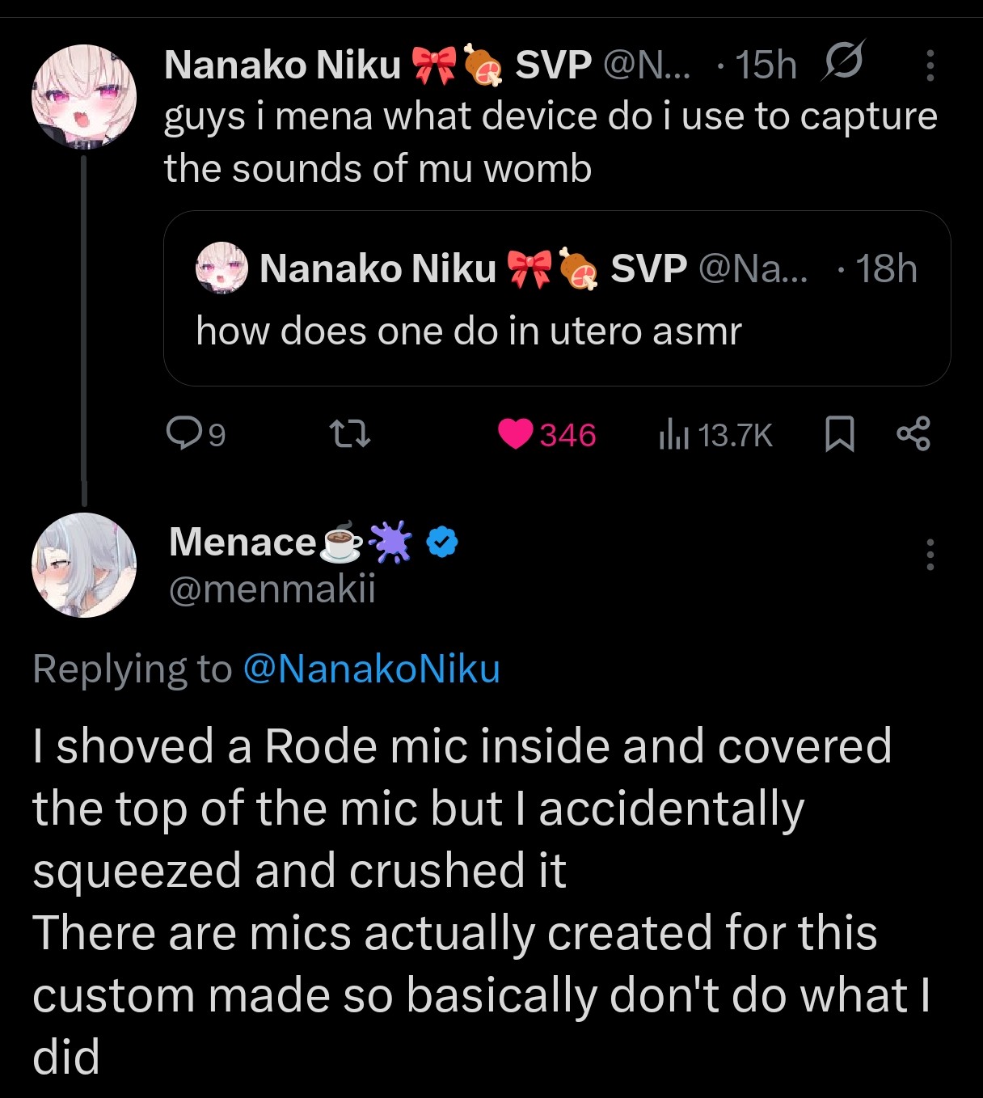The height and width of the screenshot is (1098, 983).
Task: Tap Menace's blue verified badge
Action: (441, 542)
